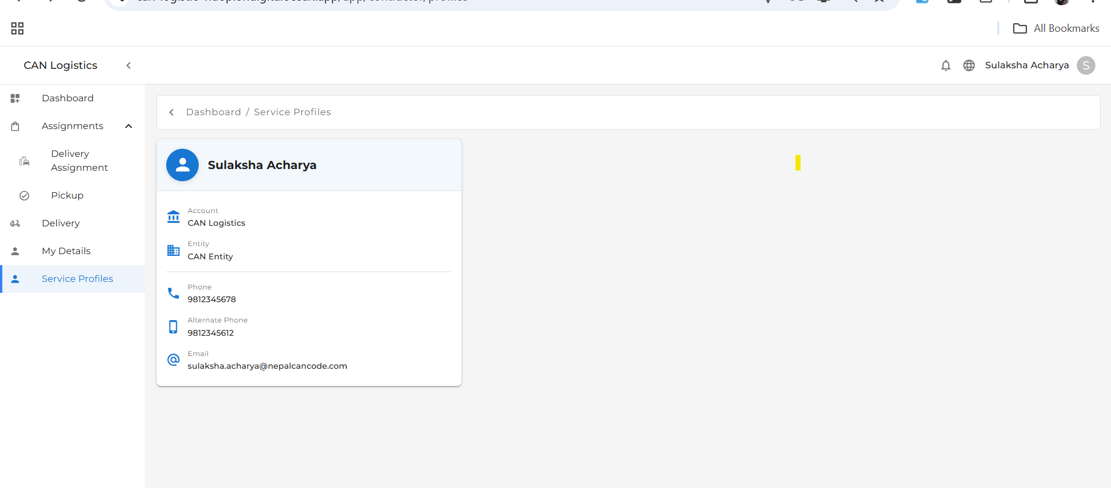Click the blue profile avatar on card
The width and height of the screenshot is (1111, 488).
pyautogui.click(x=182, y=165)
